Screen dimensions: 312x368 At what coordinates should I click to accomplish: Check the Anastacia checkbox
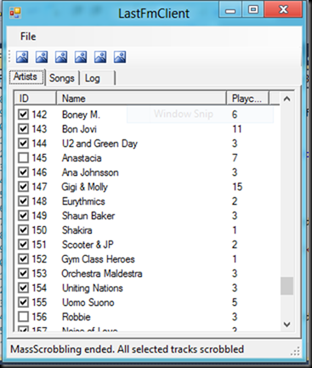(x=23, y=158)
